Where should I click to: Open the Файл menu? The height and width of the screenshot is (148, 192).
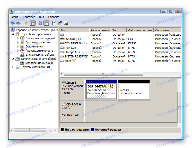[15, 17]
